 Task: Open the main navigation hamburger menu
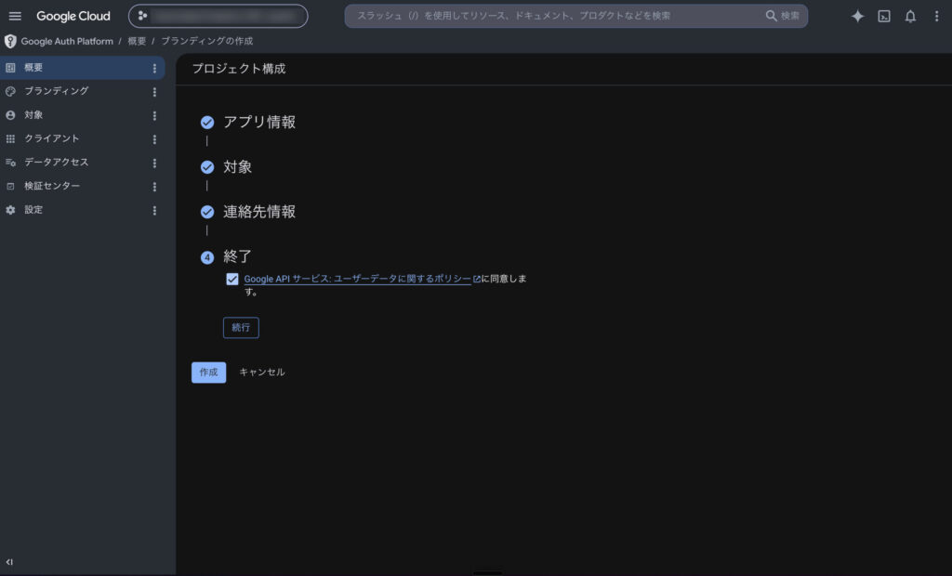tap(15, 17)
